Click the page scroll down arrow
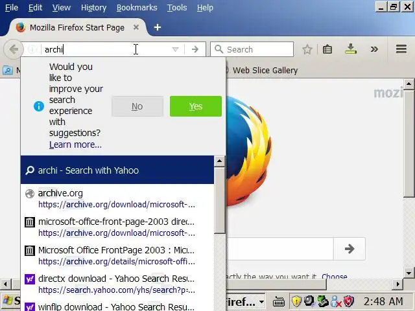The image size is (415, 311). point(409,273)
